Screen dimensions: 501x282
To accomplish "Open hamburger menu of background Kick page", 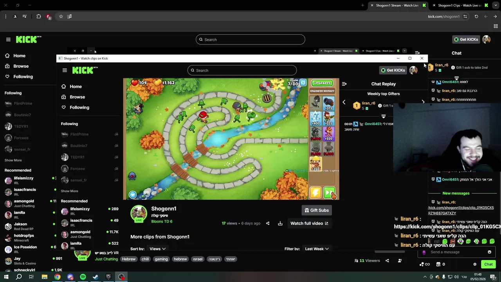I will tap(8, 40).
